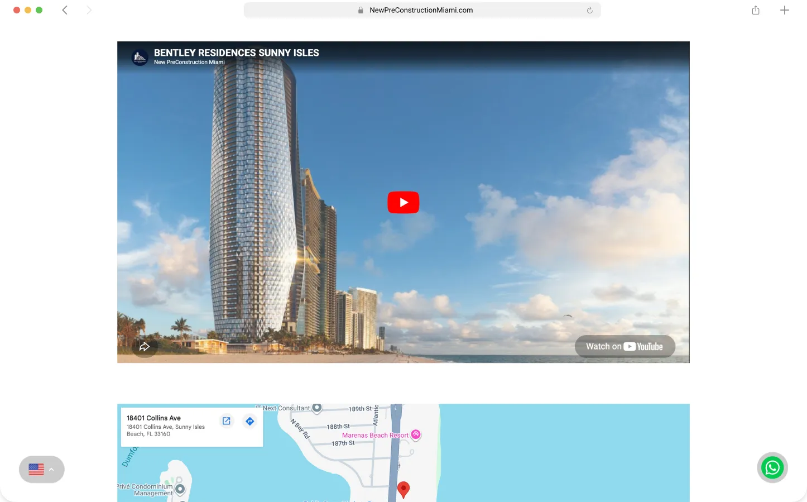Select the Next Consultant map pin
Viewport: 807px width, 502px height.
317,408
